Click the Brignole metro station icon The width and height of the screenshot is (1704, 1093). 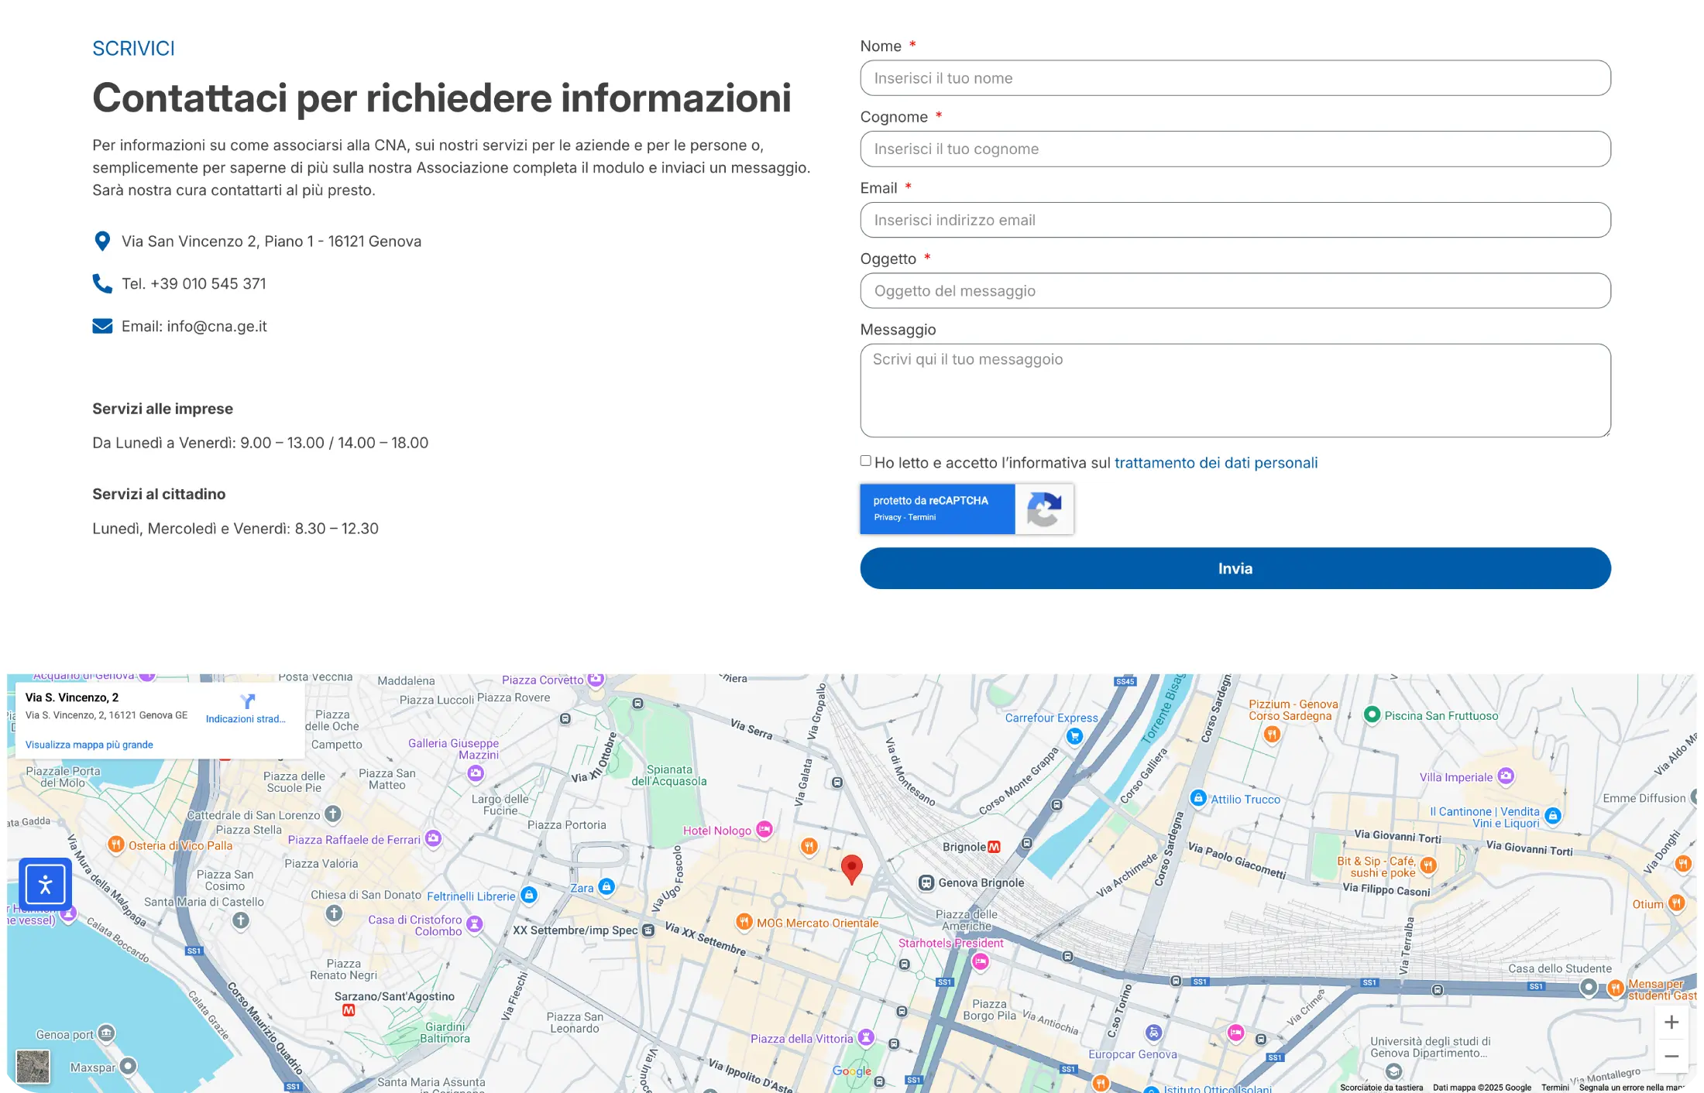click(x=994, y=847)
